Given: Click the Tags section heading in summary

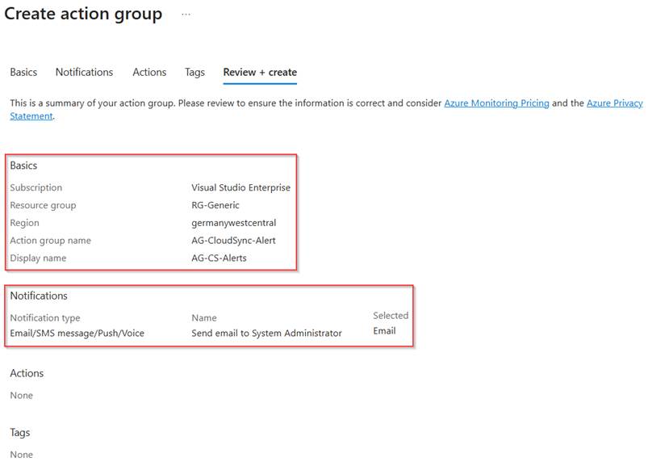Looking at the screenshot, I should click(20, 433).
